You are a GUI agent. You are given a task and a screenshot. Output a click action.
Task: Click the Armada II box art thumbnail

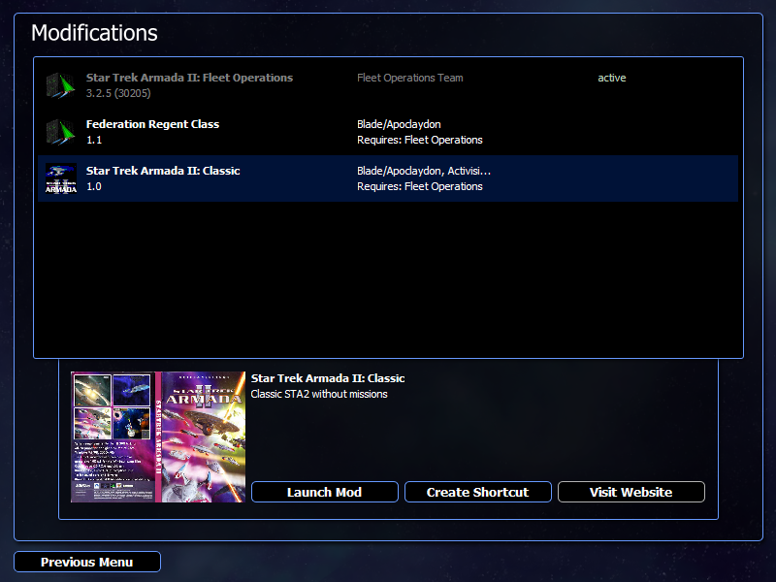pyautogui.click(x=158, y=437)
